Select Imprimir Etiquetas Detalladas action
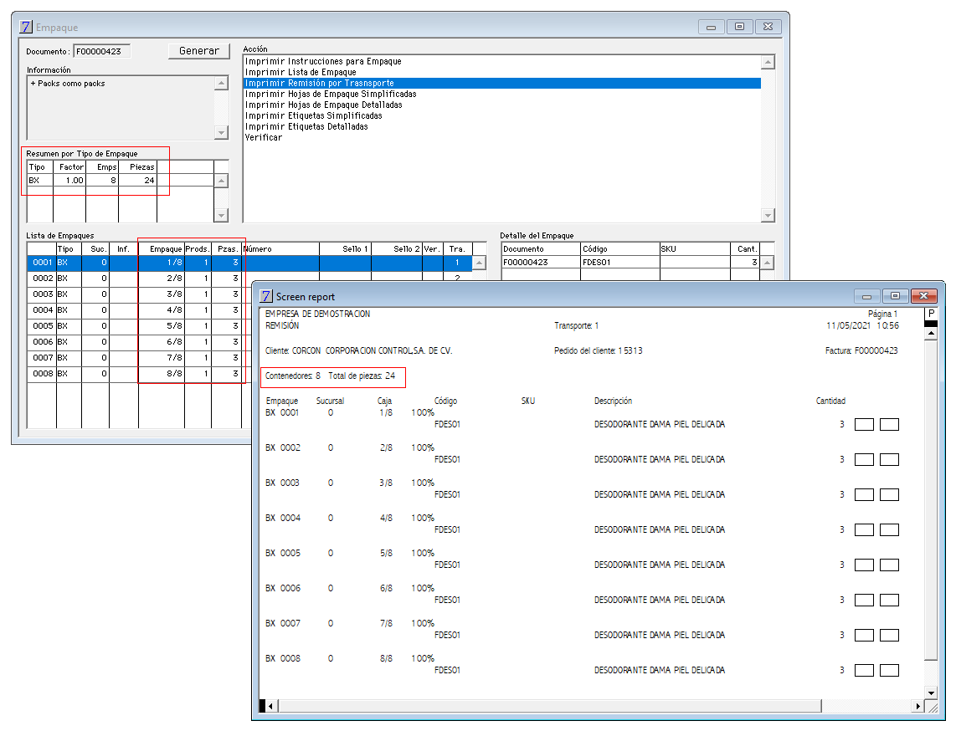The width and height of the screenshot is (956, 731). tap(502, 127)
